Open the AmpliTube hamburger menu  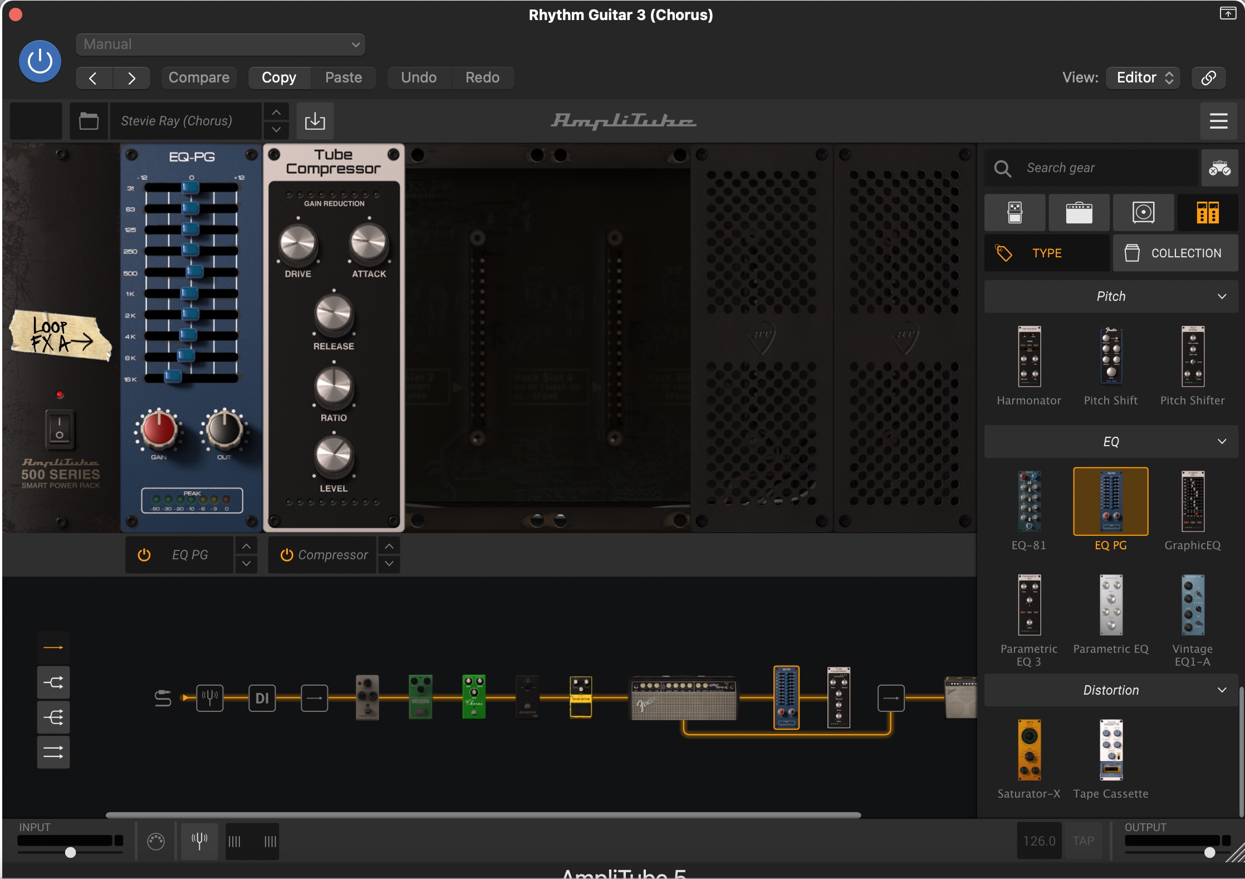pyautogui.click(x=1219, y=121)
